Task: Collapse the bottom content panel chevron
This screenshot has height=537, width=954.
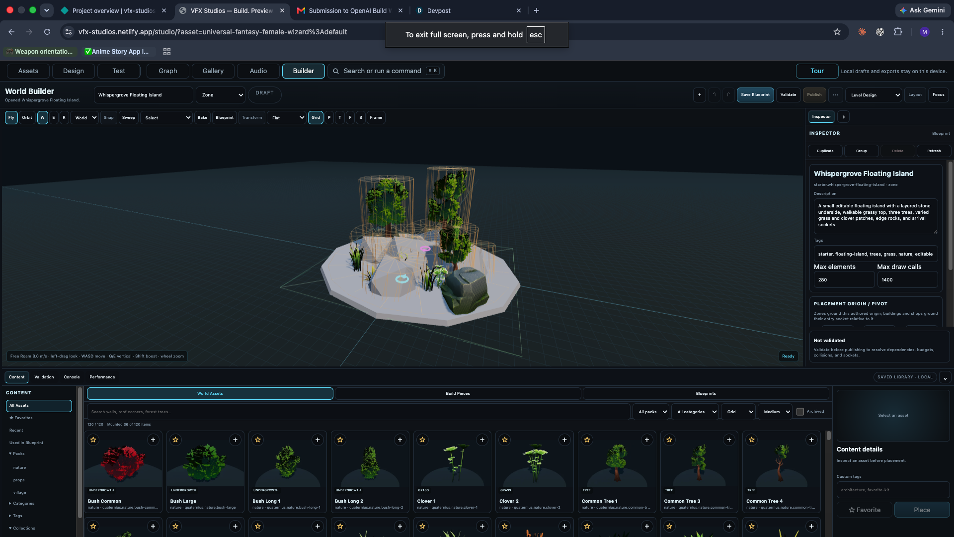Action: pos(945,378)
